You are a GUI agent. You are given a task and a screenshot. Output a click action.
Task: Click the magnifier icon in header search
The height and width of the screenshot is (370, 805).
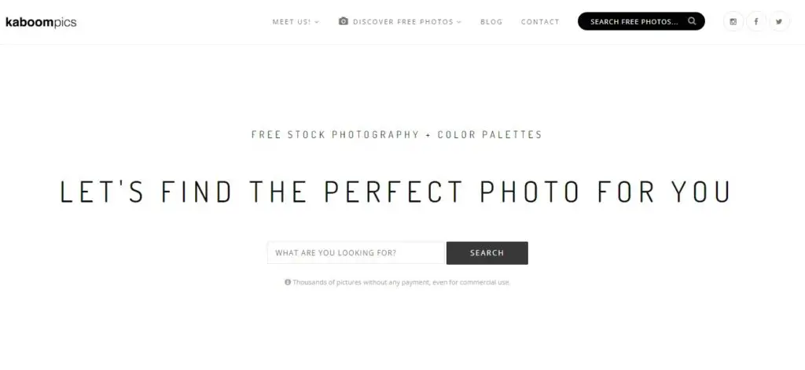coord(692,21)
